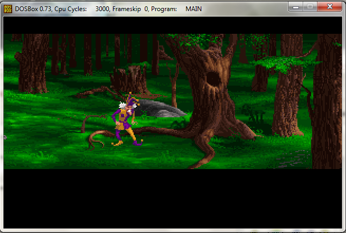Click the broken tree stump in background
This screenshot has height=233, width=346.
click(x=129, y=79)
